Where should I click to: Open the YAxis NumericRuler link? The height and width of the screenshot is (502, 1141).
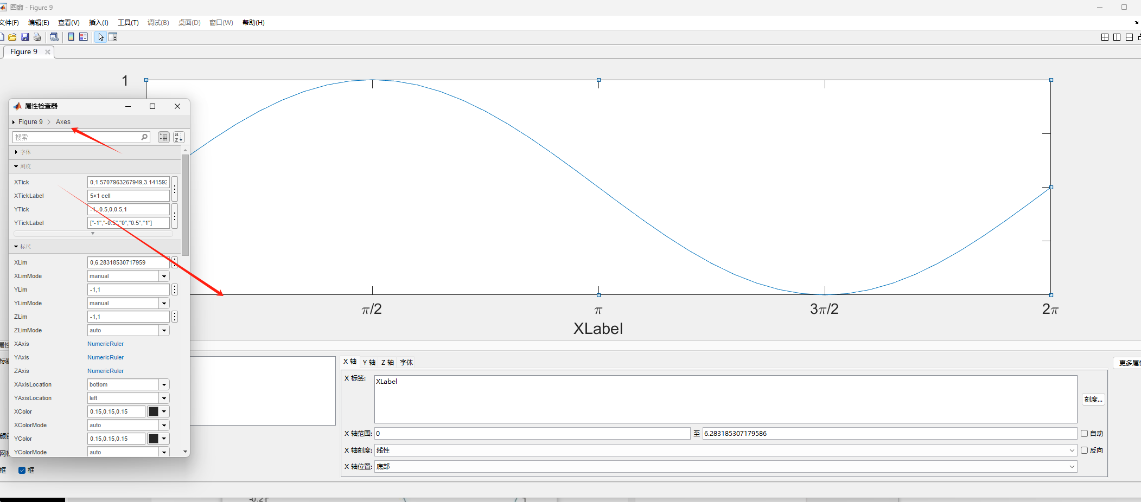(x=105, y=357)
